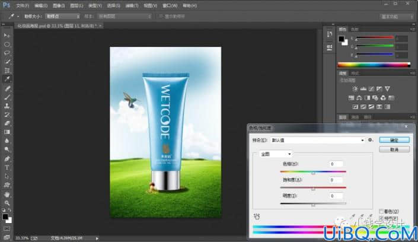Select the Eyedropper tool in the toolbox
This screenshot has width=418, height=242.
7,79
